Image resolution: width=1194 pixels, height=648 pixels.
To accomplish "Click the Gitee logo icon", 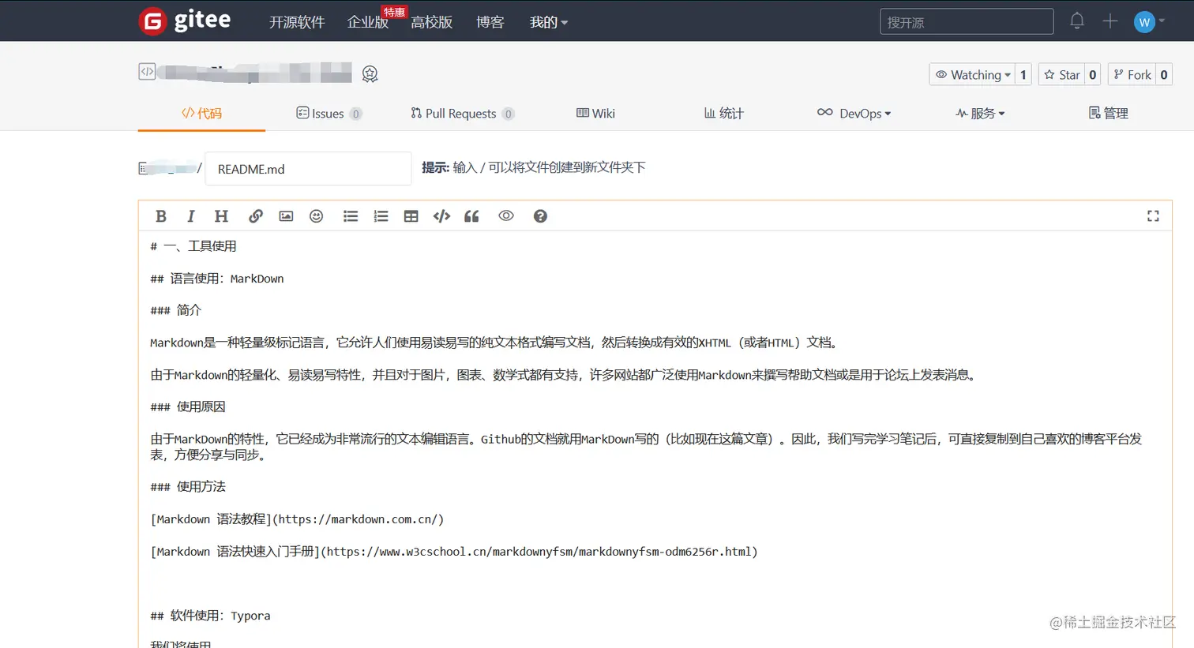I will (x=152, y=21).
